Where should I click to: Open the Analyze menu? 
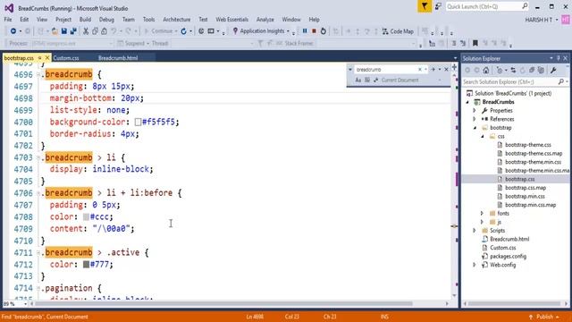click(265, 20)
